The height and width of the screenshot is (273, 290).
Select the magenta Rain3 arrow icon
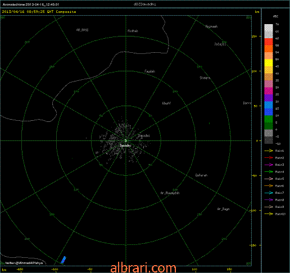(269, 165)
